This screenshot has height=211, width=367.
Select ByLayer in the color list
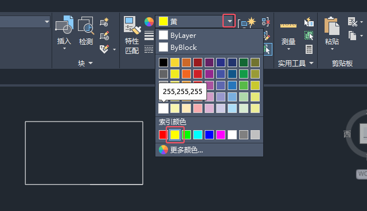(x=209, y=36)
